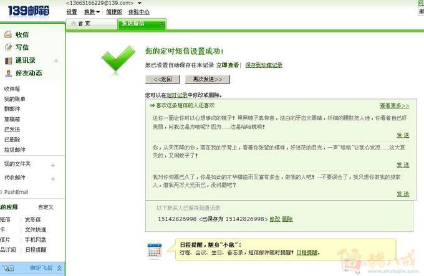
Task: Open the account email dropdown arrow
Action: [140, 3]
